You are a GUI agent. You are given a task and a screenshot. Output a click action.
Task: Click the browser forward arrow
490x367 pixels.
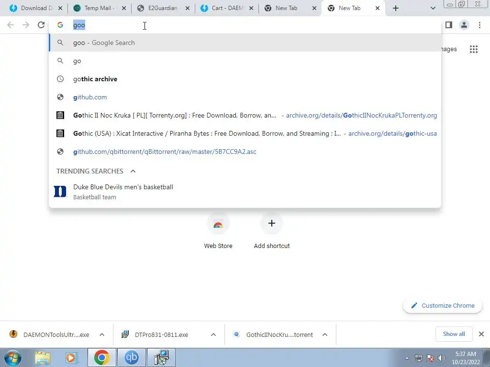tap(26, 25)
